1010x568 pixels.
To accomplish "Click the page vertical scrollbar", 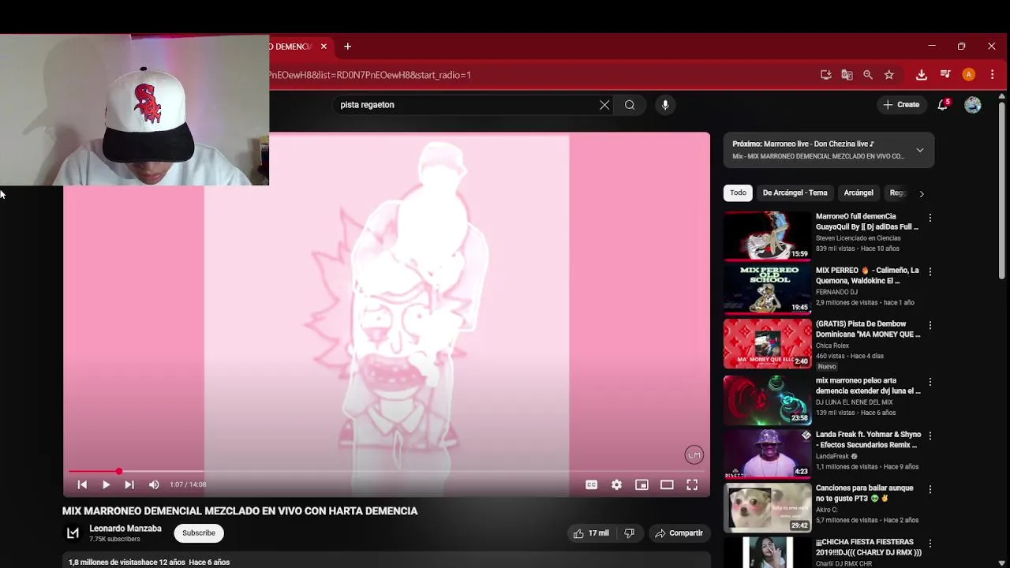I will pyautogui.click(x=1002, y=189).
